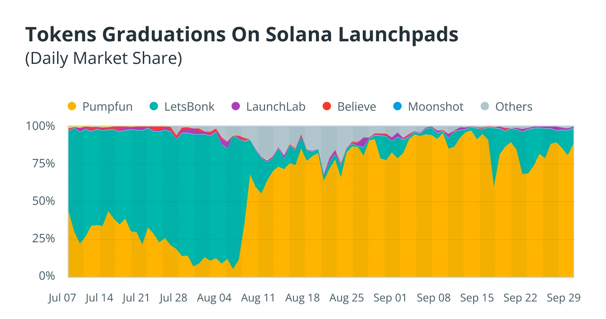This screenshot has height=319, width=606.
Task: Toggle the Moonshot legend label
Action: 435,106
